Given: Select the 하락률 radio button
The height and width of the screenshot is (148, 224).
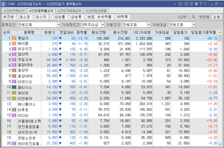Looking at the screenshot, I should [99, 17].
